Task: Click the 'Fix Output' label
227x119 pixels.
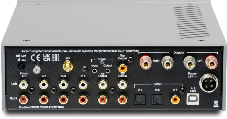Action: 103,75
